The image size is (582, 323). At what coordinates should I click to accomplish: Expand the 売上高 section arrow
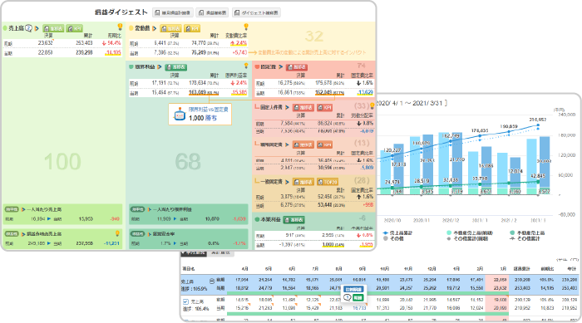(37, 28)
